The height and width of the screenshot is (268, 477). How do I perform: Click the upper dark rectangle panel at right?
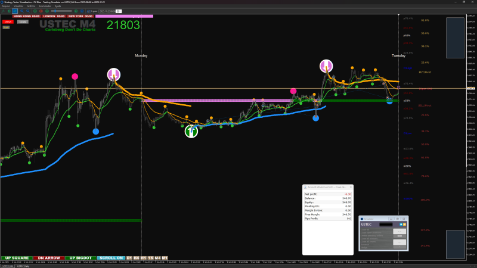tap(455, 38)
